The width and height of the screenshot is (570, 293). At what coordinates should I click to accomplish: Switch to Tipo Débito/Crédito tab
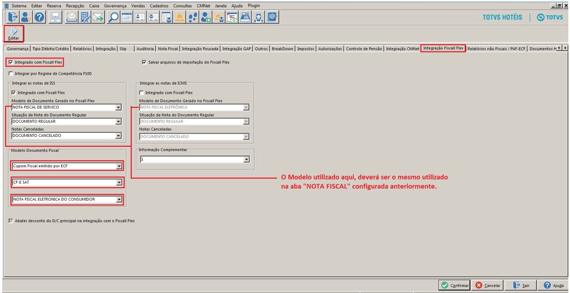tap(51, 48)
